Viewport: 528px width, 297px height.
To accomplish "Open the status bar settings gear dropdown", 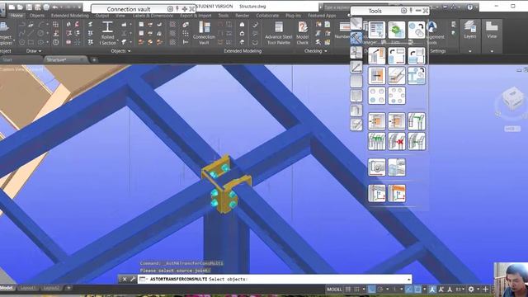I will click(478, 290).
